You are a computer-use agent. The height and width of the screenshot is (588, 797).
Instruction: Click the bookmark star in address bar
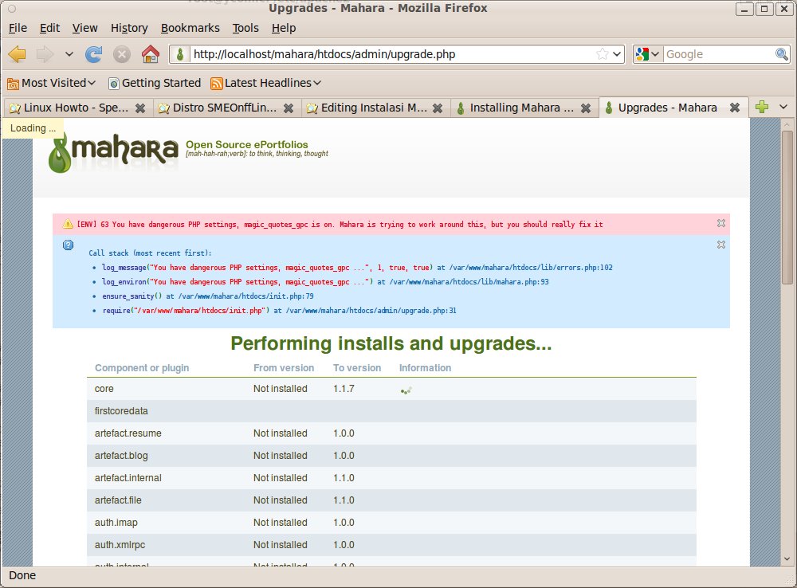coord(603,54)
